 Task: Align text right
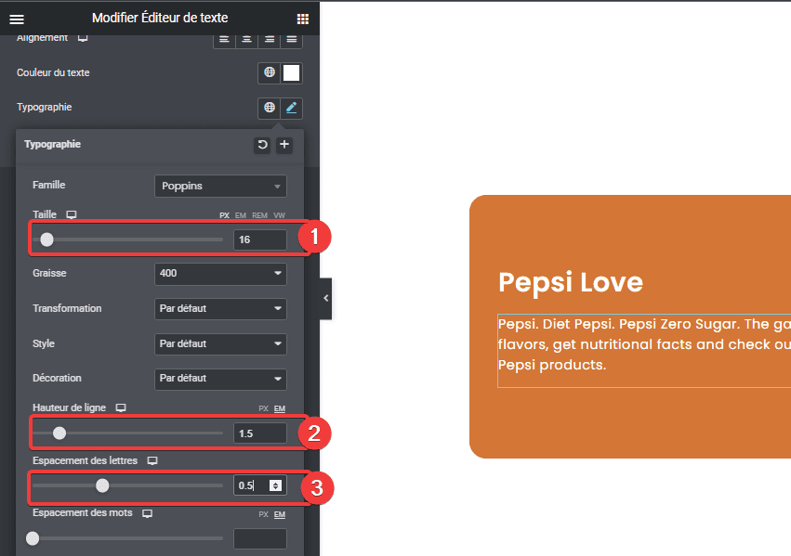point(270,39)
